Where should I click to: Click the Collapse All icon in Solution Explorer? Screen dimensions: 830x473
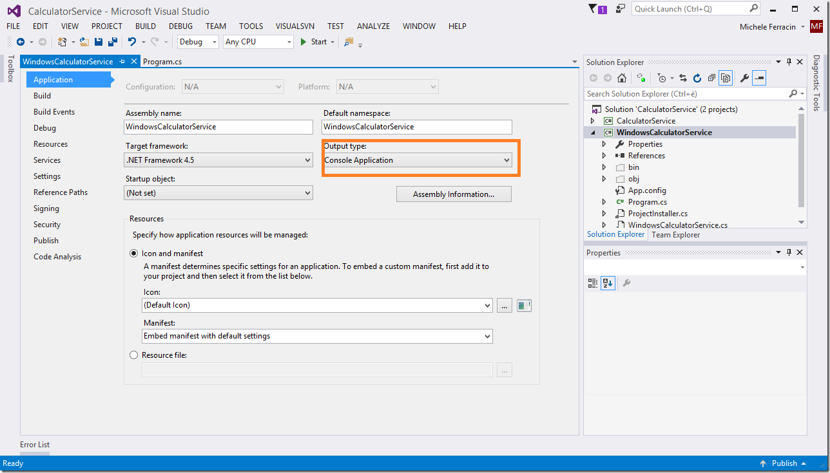(x=711, y=78)
